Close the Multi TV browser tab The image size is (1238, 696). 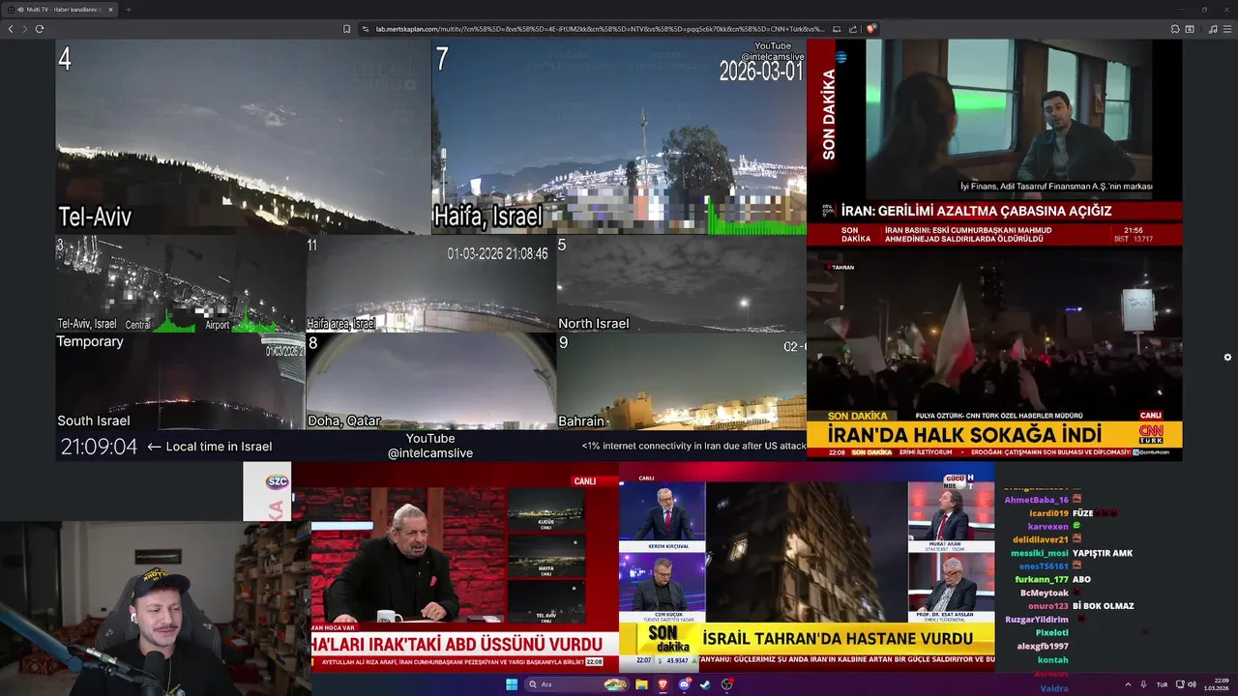pyautogui.click(x=110, y=10)
